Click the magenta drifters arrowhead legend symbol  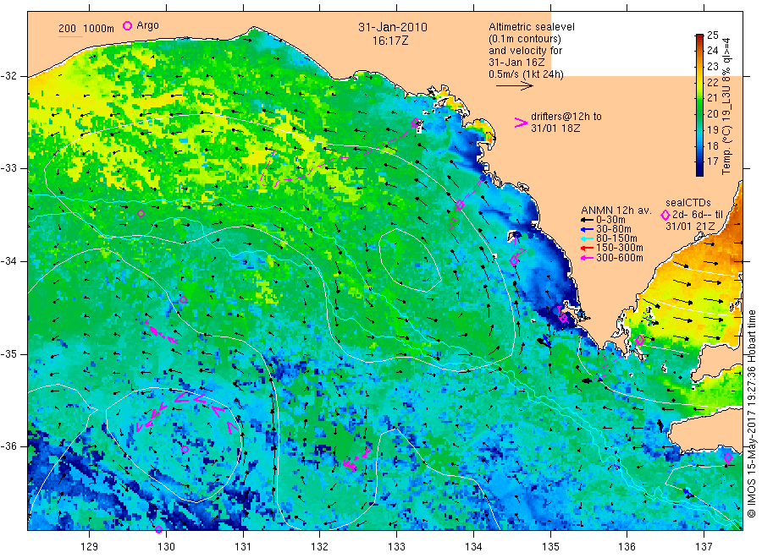521,123
